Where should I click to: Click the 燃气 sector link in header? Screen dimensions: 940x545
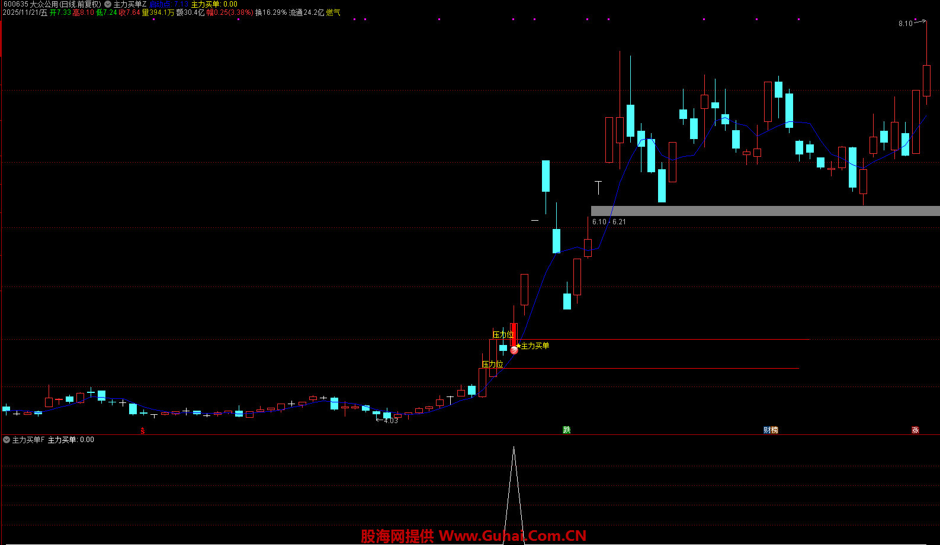tap(333, 12)
